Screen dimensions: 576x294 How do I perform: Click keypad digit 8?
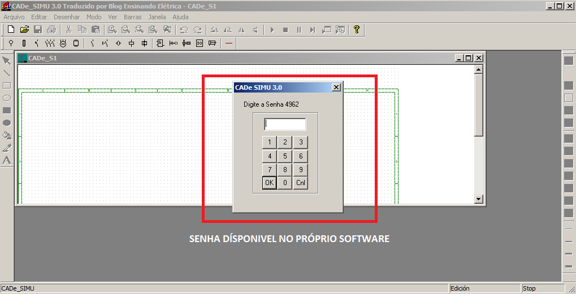285,170
